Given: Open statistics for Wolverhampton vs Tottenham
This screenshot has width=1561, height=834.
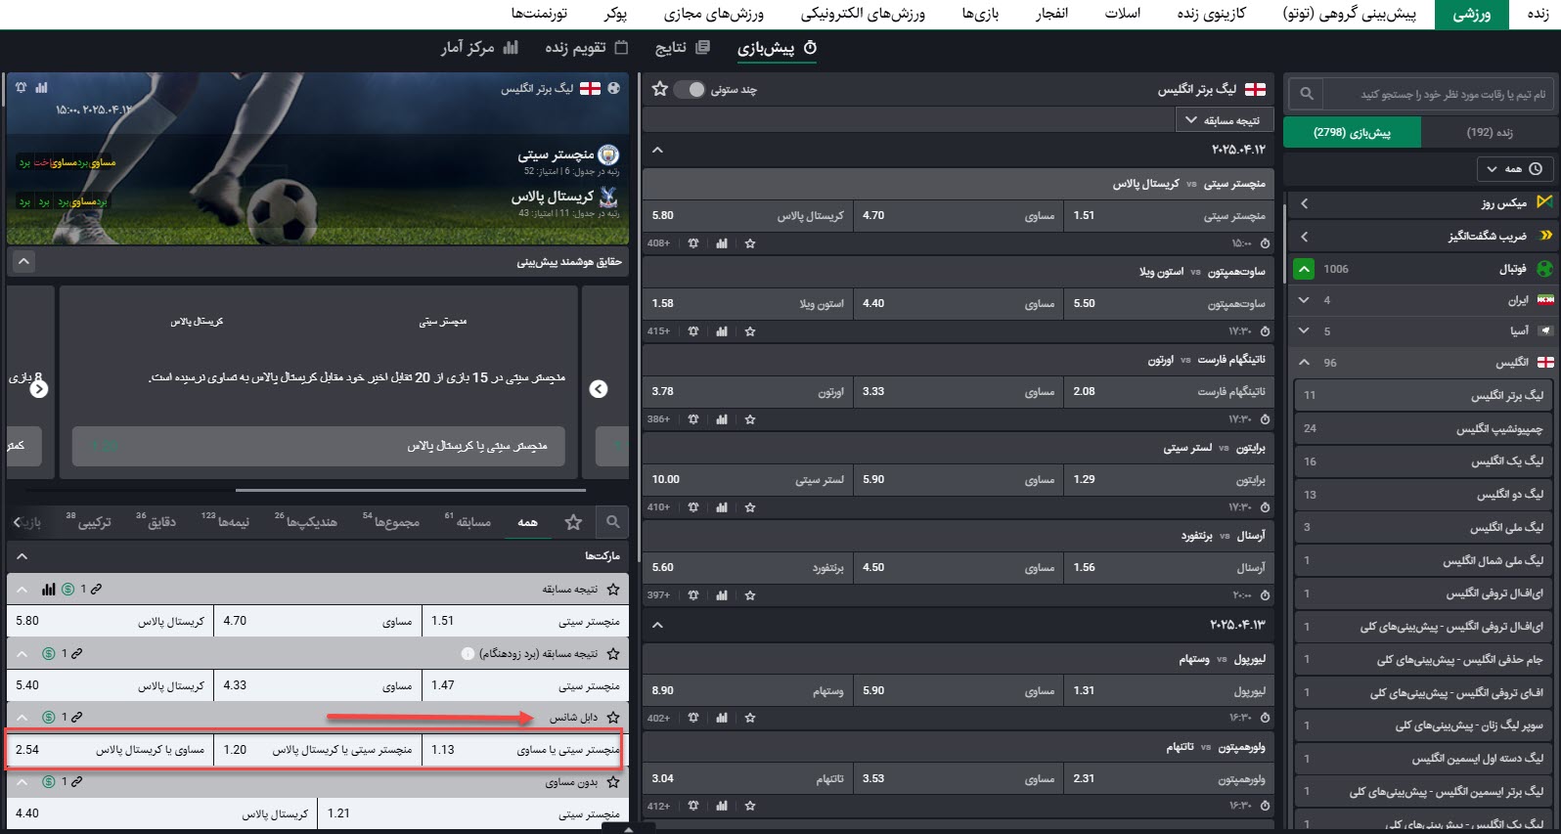Looking at the screenshot, I should (722, 807).
